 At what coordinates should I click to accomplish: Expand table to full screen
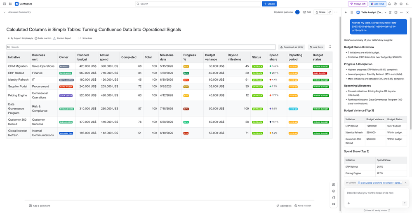click(x=330, y=47)
